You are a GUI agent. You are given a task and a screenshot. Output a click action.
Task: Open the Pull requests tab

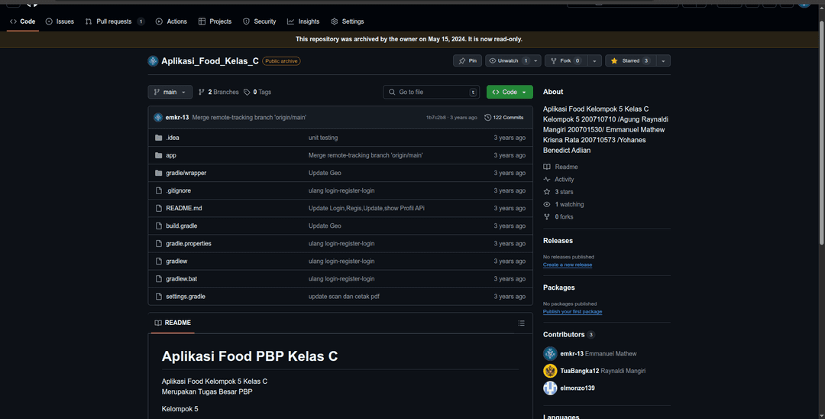point(114,21)
